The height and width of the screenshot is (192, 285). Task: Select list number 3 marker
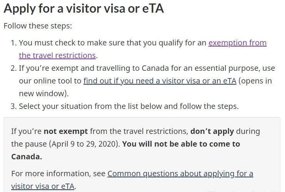click(13, 106)
